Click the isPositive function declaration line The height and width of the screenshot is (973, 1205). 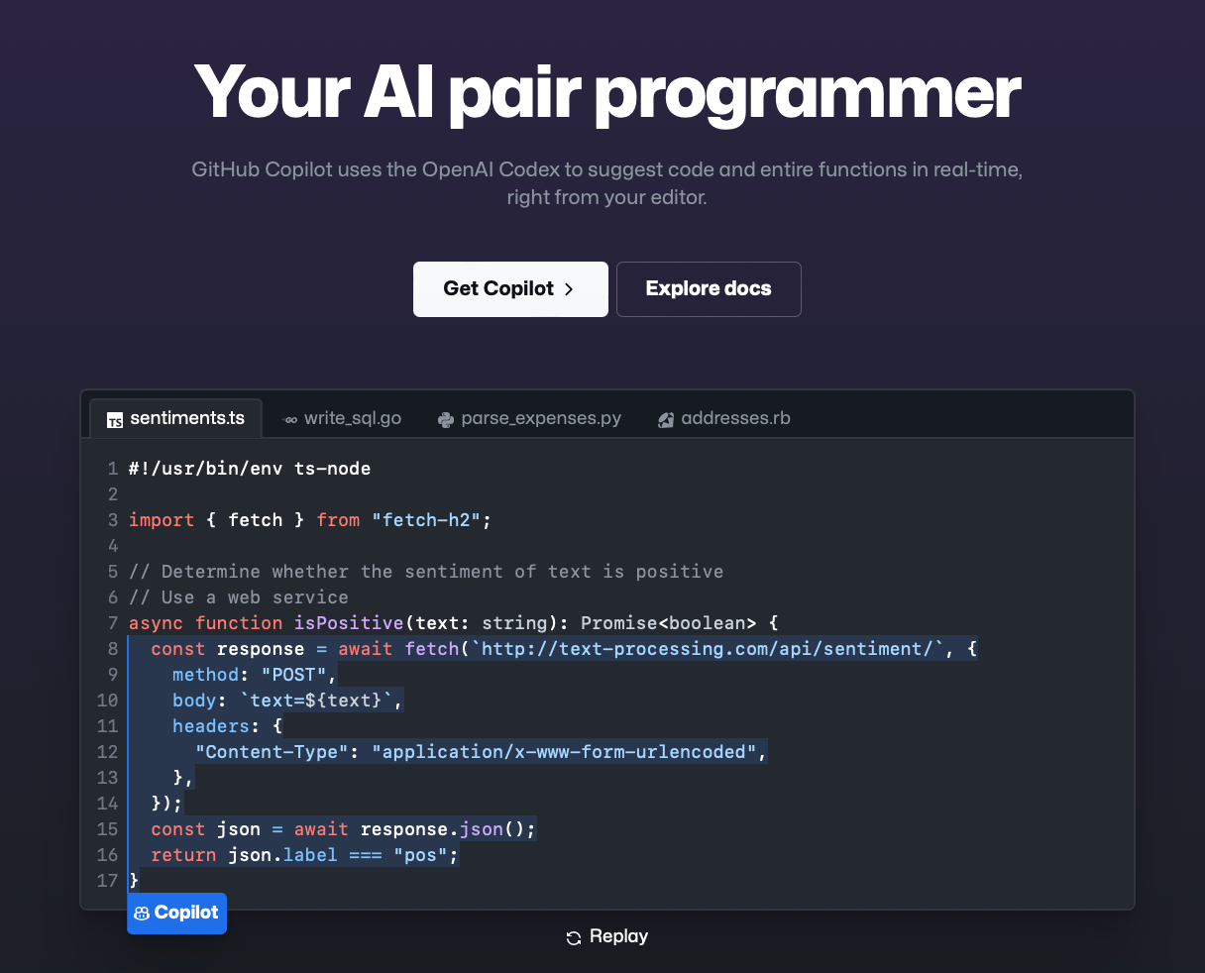(452, 622)
